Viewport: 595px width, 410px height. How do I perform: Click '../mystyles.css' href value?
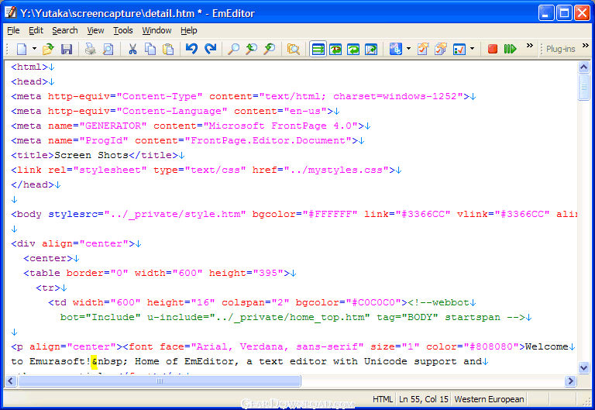point(336,170)
